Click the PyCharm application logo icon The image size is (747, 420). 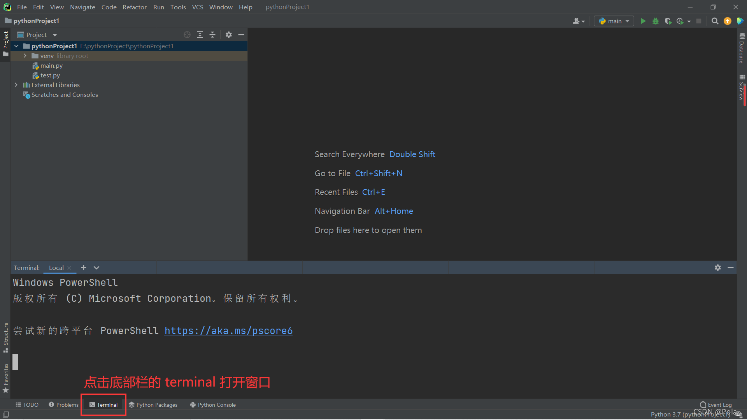coord(7,7)
